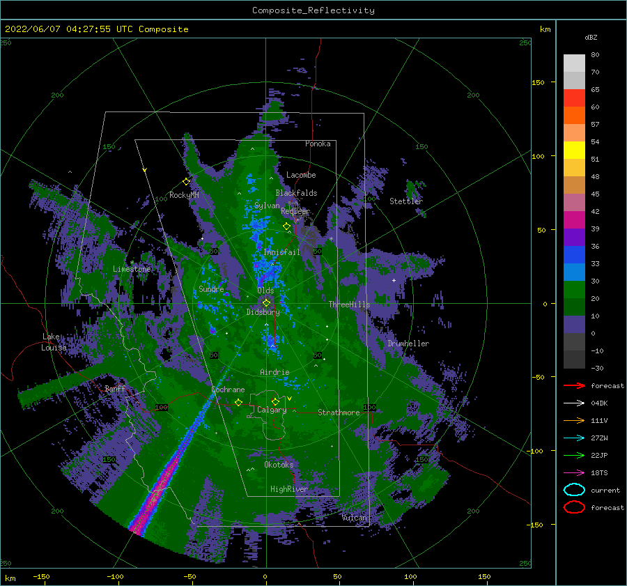Click the Strathmore label on the map
Image resolution: width=627 pixels, height=586 pixels.
coord(339,412)
